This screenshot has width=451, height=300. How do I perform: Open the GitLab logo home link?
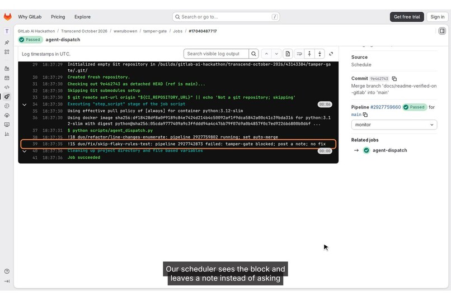coord(7,17)
